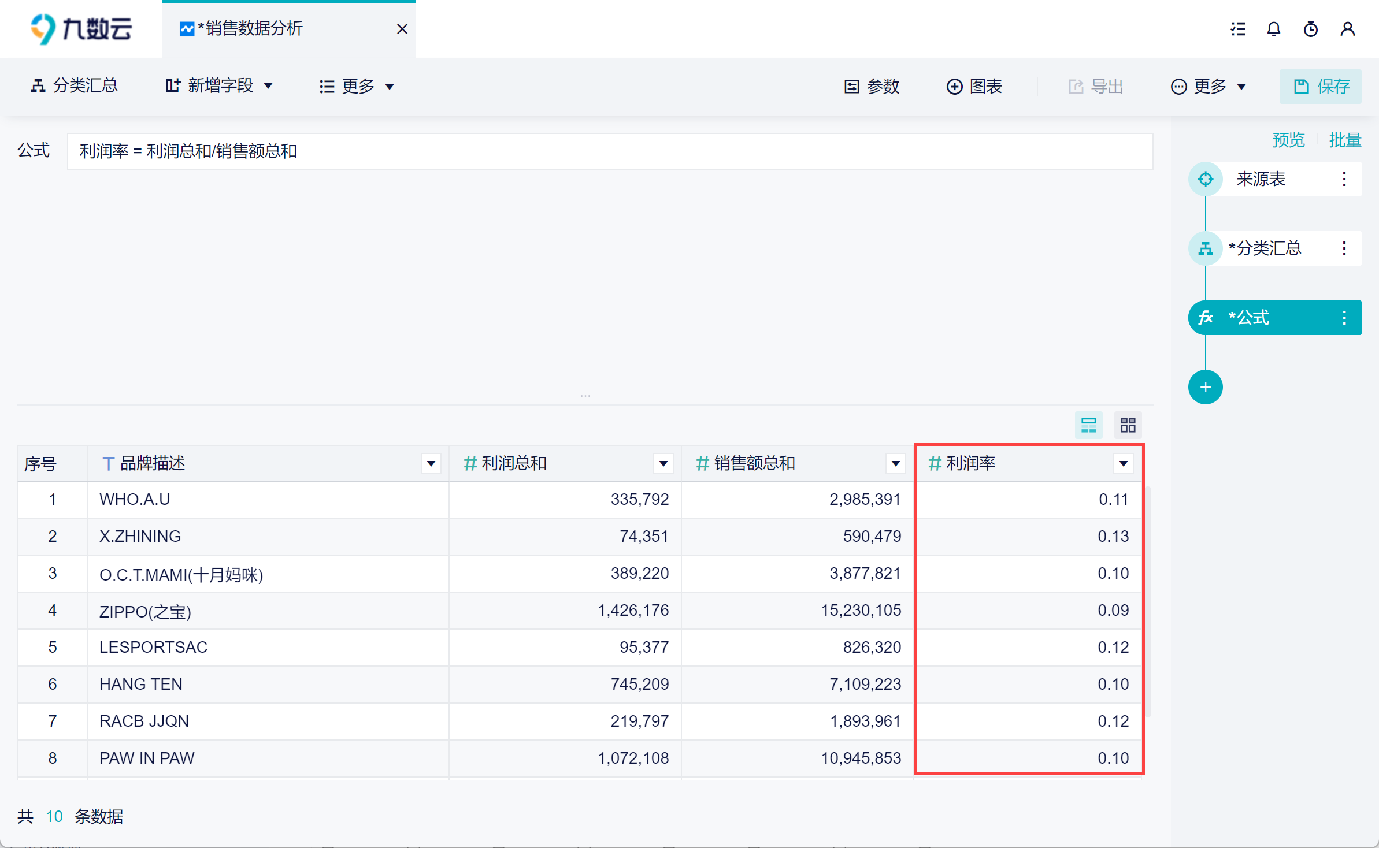Viewport: 1379px width, 848px height.
Task: Select the X.ZHINING brand cell
Action: [268, 537]
